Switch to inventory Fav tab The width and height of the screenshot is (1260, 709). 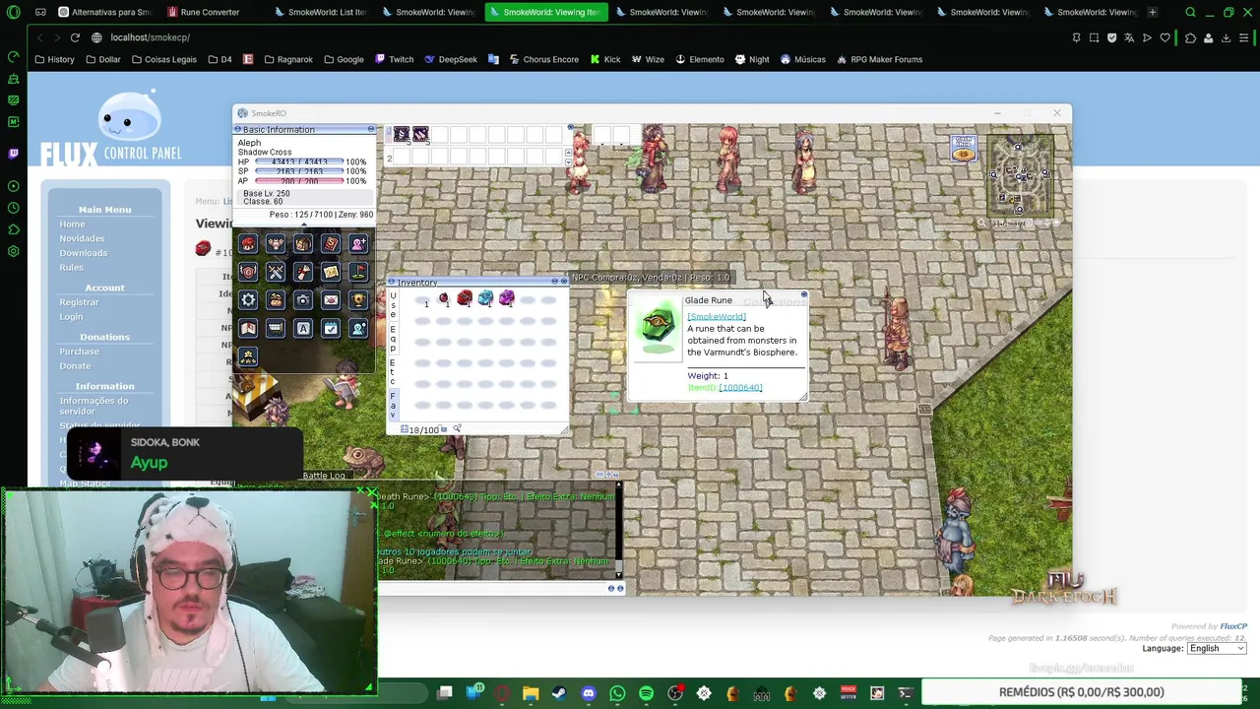393,406
